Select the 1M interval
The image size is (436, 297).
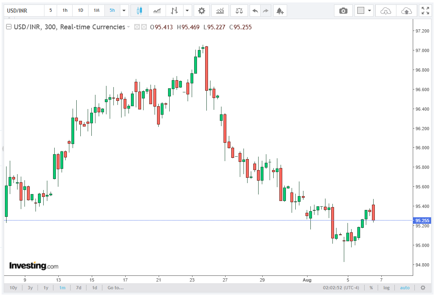click(97, 11)
